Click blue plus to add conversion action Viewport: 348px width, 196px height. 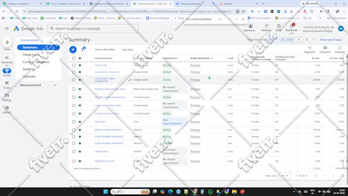tap(73, 50)
